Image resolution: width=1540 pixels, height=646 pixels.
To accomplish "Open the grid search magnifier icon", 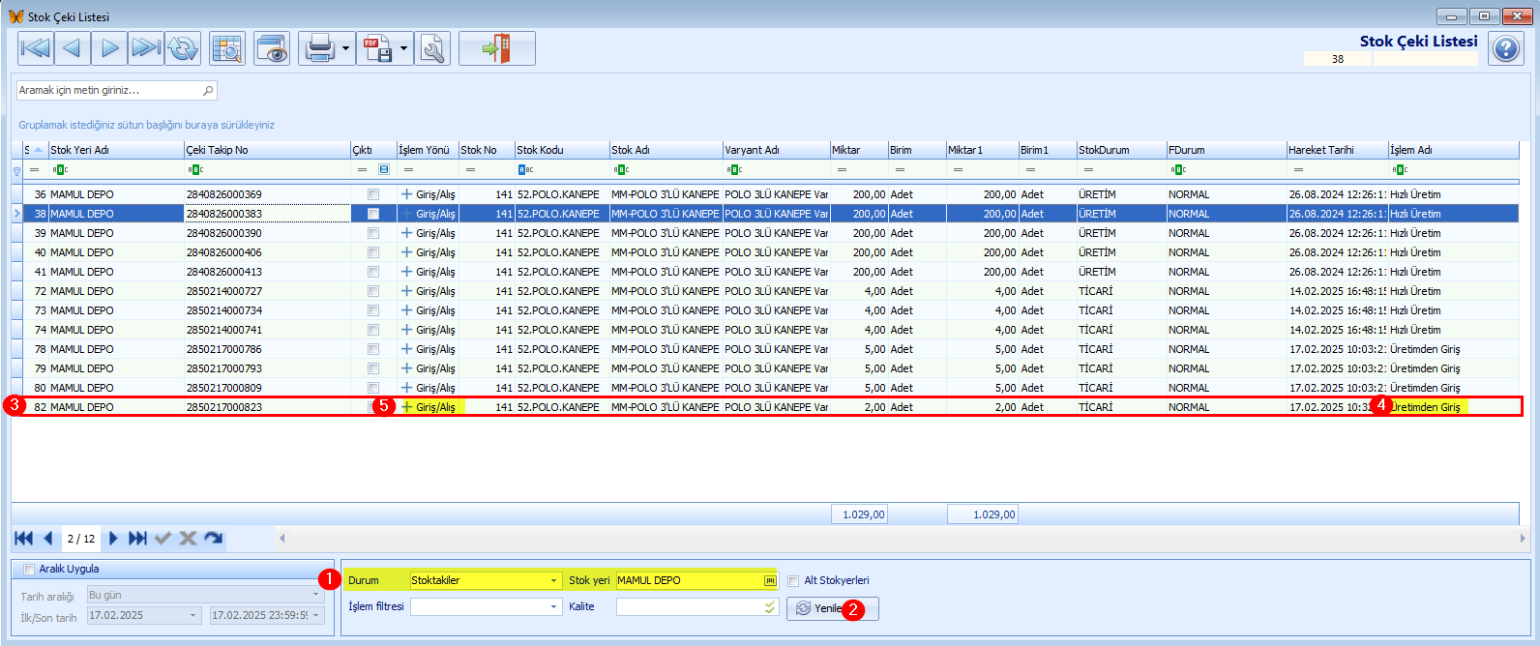I will click(227, 48).
